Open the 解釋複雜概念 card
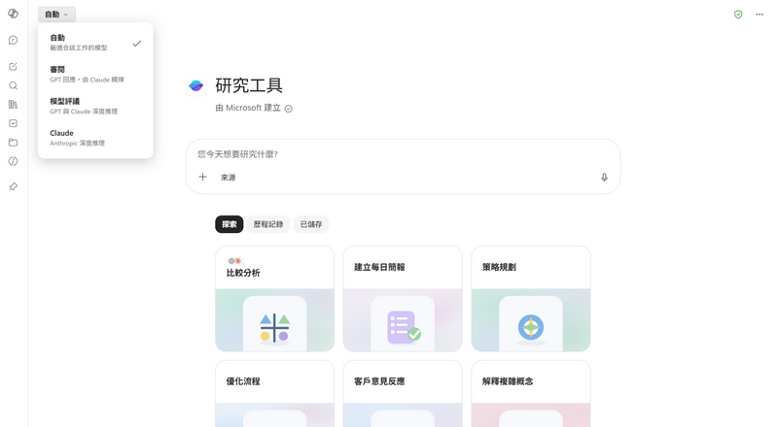The height and width of the screenshot is (427, 778). (x=531, y=394)
